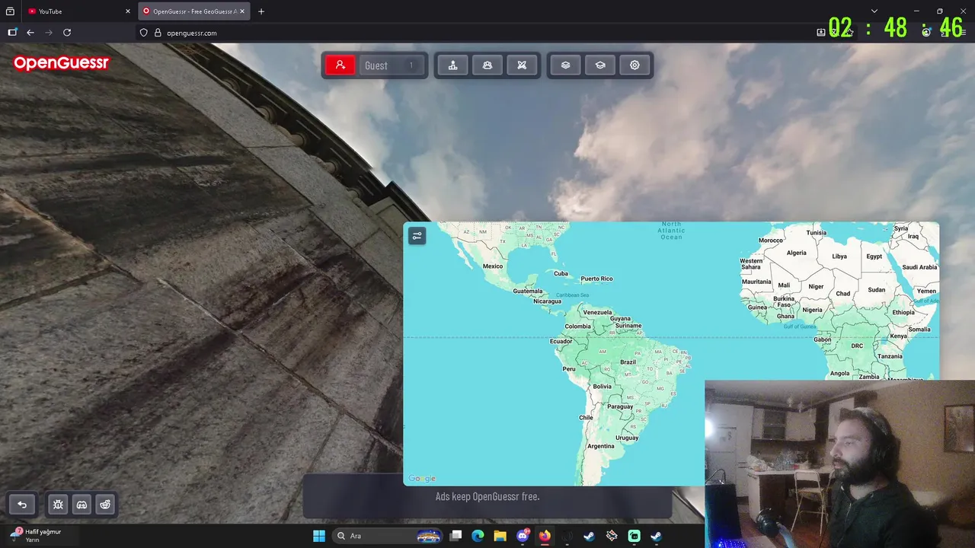Show site security padlock info
Screen dimensions: 975x548
pos(158,33)
